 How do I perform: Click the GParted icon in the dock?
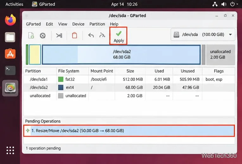tap(10, 88)
